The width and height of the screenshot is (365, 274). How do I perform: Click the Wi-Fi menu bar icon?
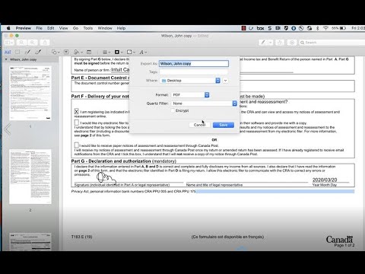click(x=325, y=28)
